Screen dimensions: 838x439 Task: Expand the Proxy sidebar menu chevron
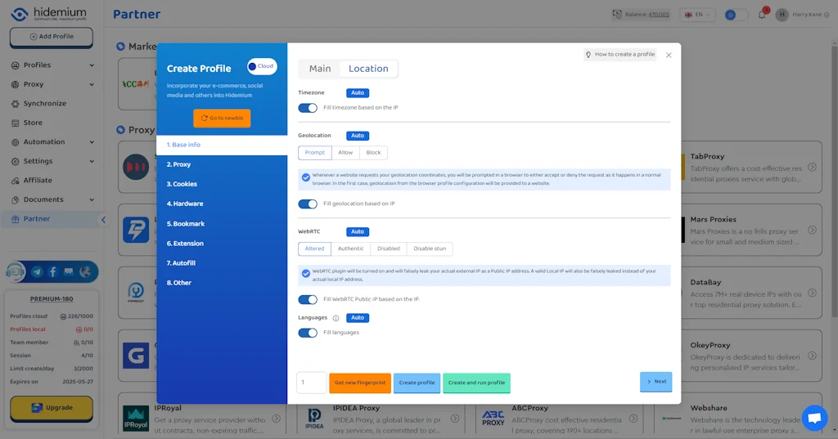pyautogui.click(x=92, y=84)
